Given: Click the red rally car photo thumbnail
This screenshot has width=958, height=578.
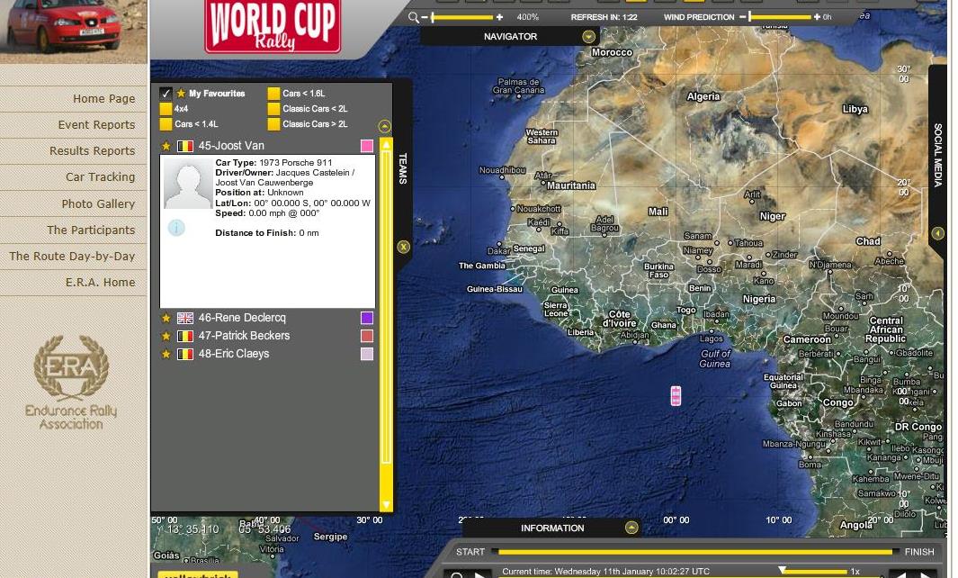Looking at the screenshot, I should (74, 32).
